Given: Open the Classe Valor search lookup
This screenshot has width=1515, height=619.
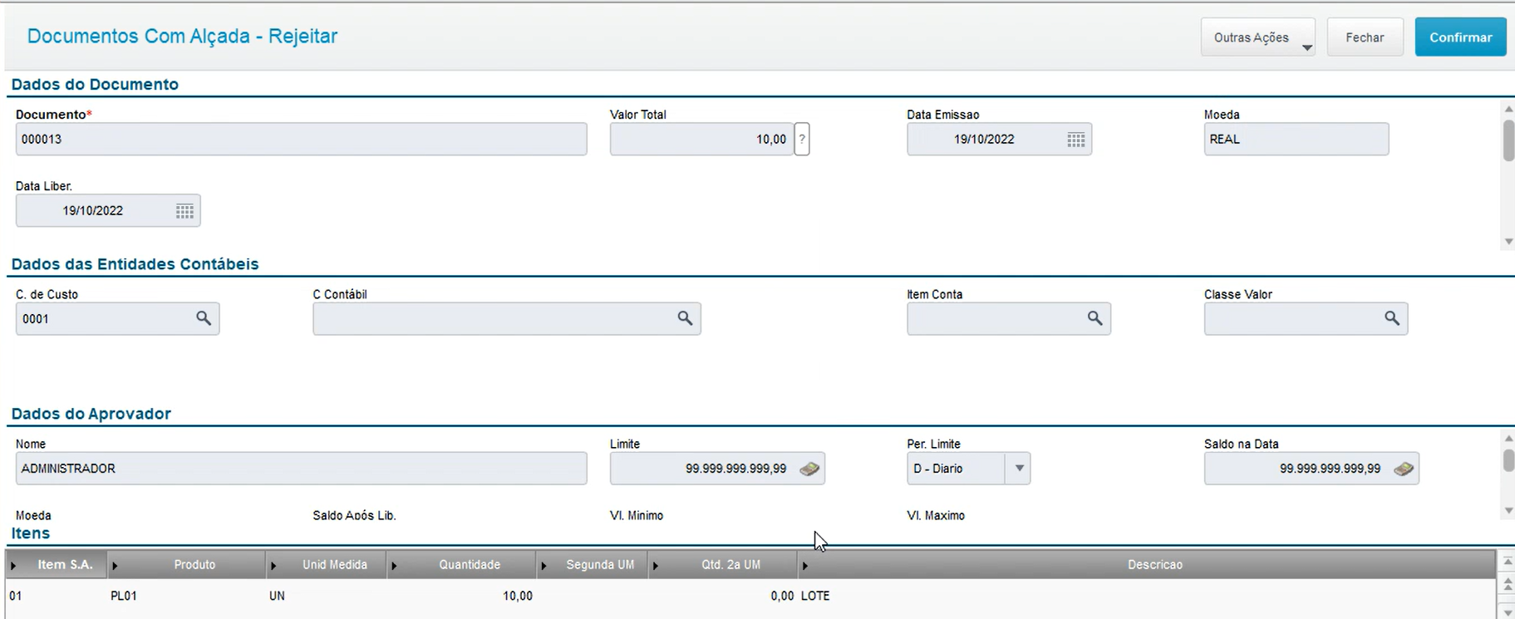Looking at the screenshot, I should click(x=1392, y=318).
